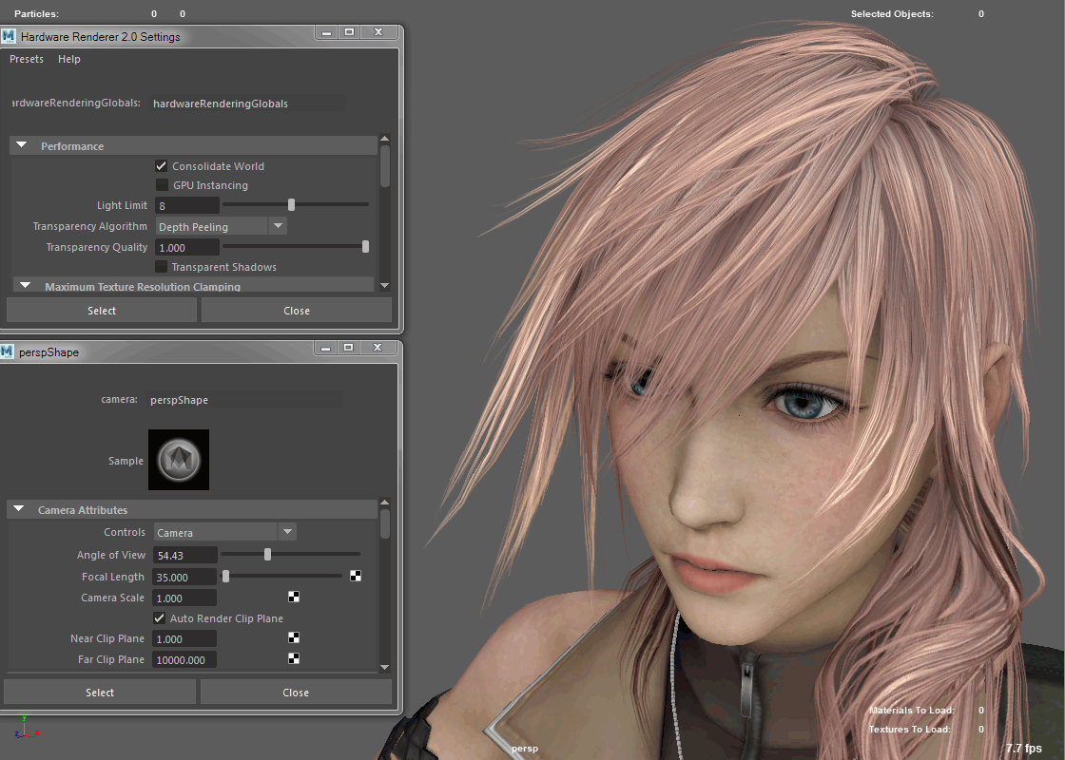The width and height of the screenshot is (1065, 760).
Task: Click scroll down arrow in perspShape panel
Action: pos(385,667)
